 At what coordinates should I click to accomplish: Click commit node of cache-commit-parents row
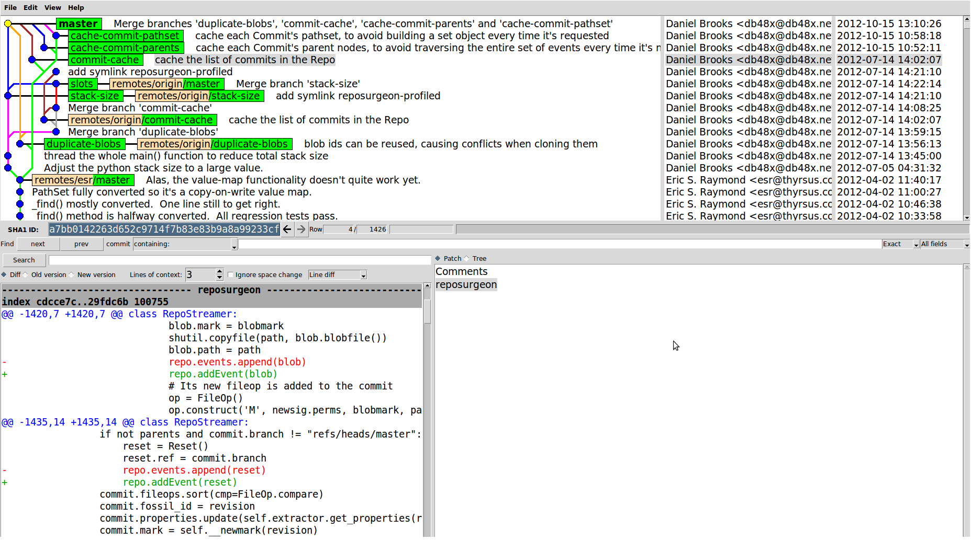44,48
